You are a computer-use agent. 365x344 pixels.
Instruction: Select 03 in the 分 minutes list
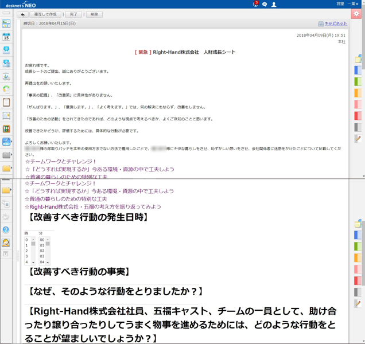pyautogui.click(x=42, y=256)
